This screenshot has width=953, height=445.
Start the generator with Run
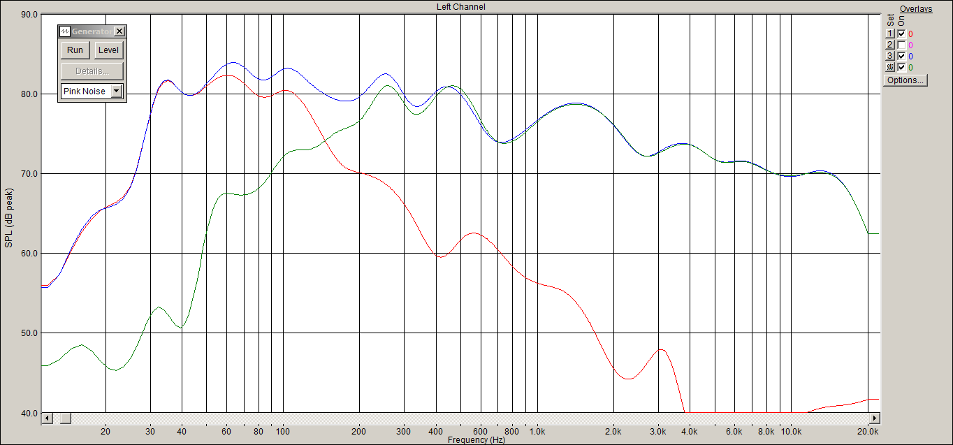[75, 50]
